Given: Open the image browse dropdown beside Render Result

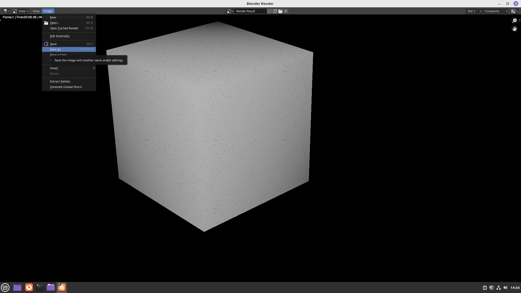Looking at the screenshot, I should tap(230, 11).
